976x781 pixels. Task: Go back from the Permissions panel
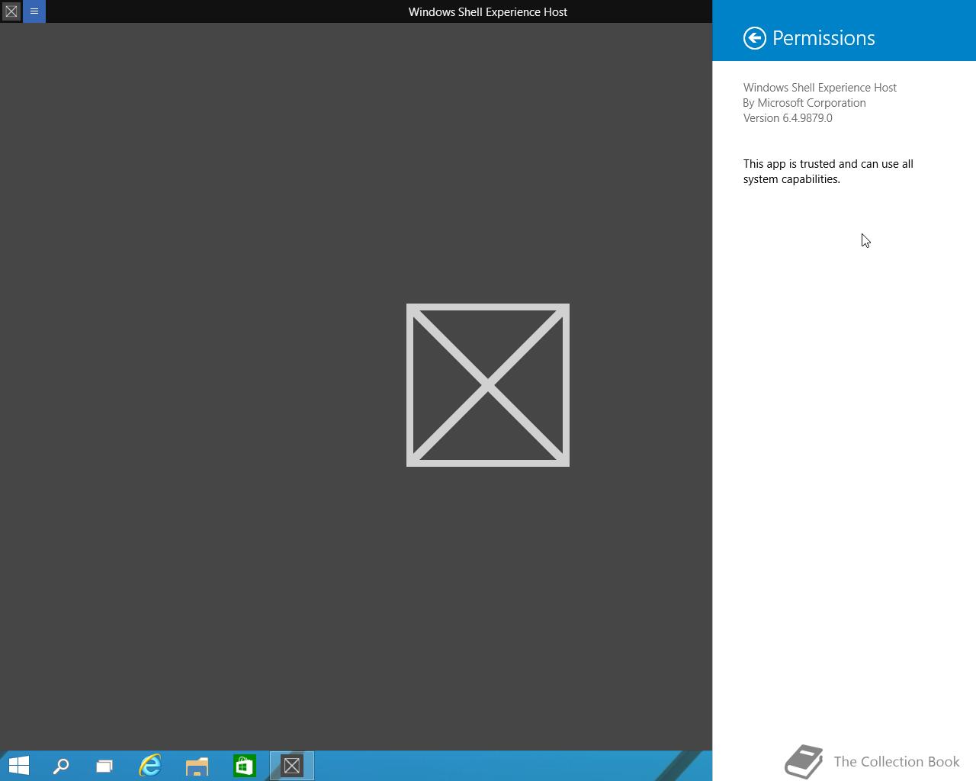point(754,38)
